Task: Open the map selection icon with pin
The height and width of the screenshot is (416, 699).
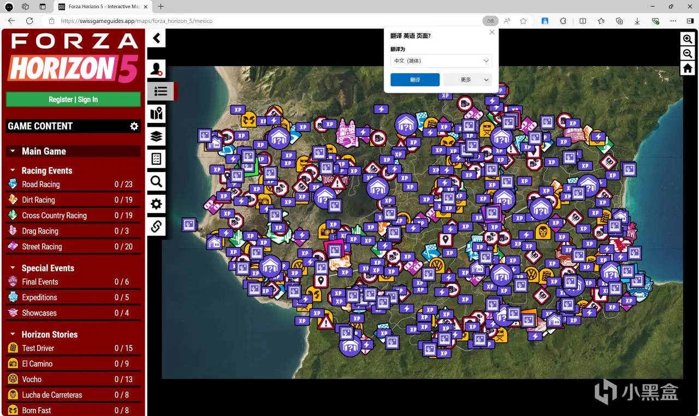Action: tap(157, 114)
